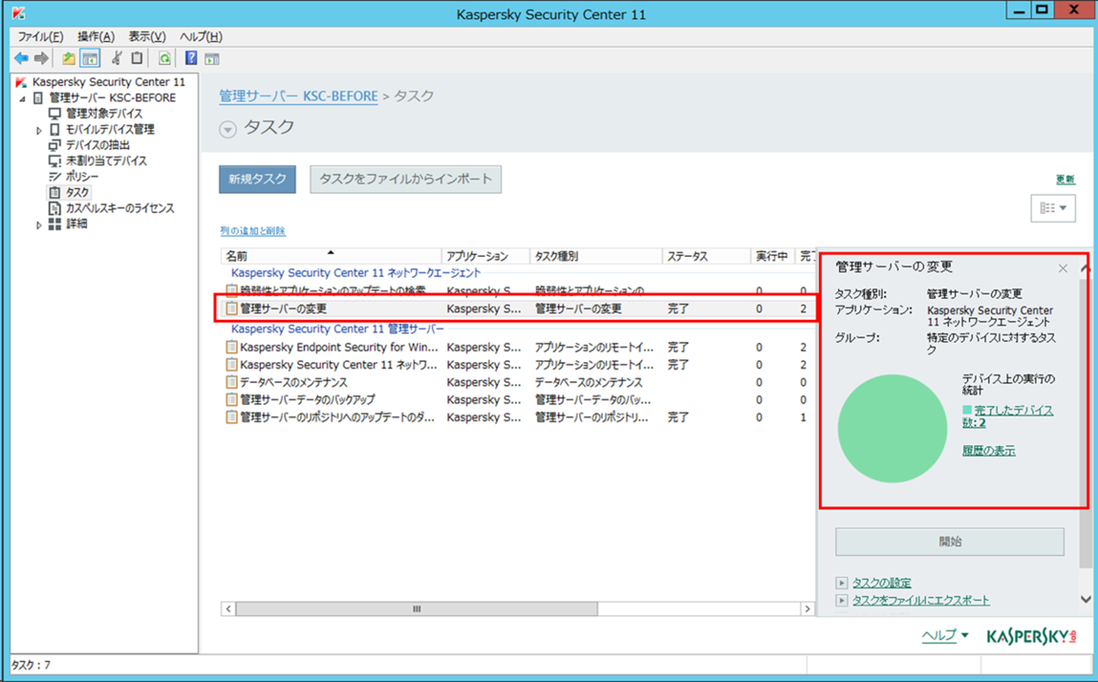
Task: Toggle the show/hide action pane toolbar icon
Action: point(211,58)
